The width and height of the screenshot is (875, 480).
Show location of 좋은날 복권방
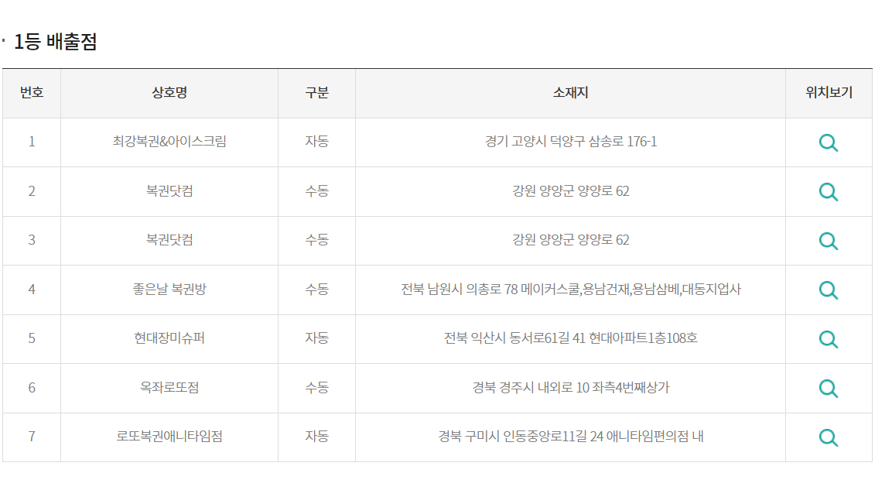(828, 290)
